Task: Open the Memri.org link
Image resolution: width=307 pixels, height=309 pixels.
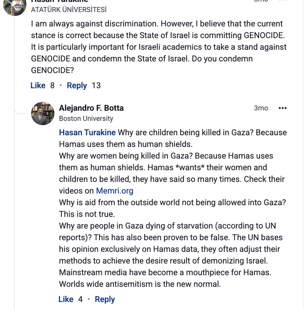Action: coord(115,191)
